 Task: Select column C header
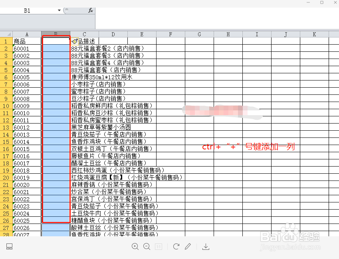click(84, 34)
